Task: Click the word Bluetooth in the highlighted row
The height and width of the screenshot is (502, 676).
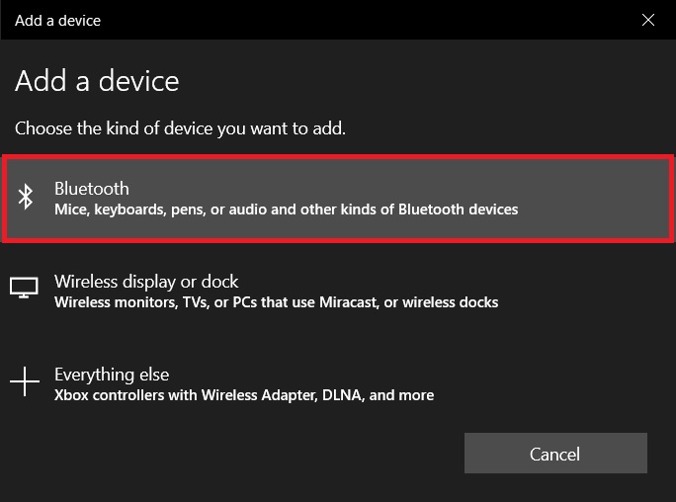Action: 92,189
